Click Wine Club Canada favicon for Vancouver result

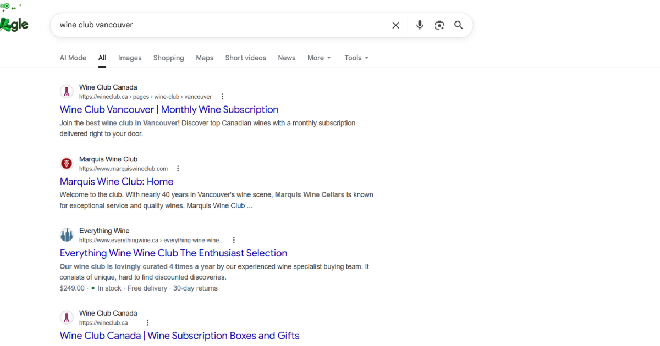(67, 92)
